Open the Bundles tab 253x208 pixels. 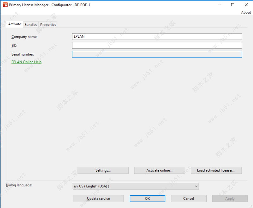click(x=30, y=25)
